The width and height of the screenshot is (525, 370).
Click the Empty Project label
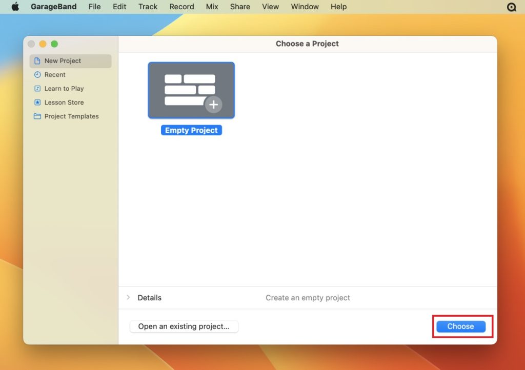click(191, 130)
